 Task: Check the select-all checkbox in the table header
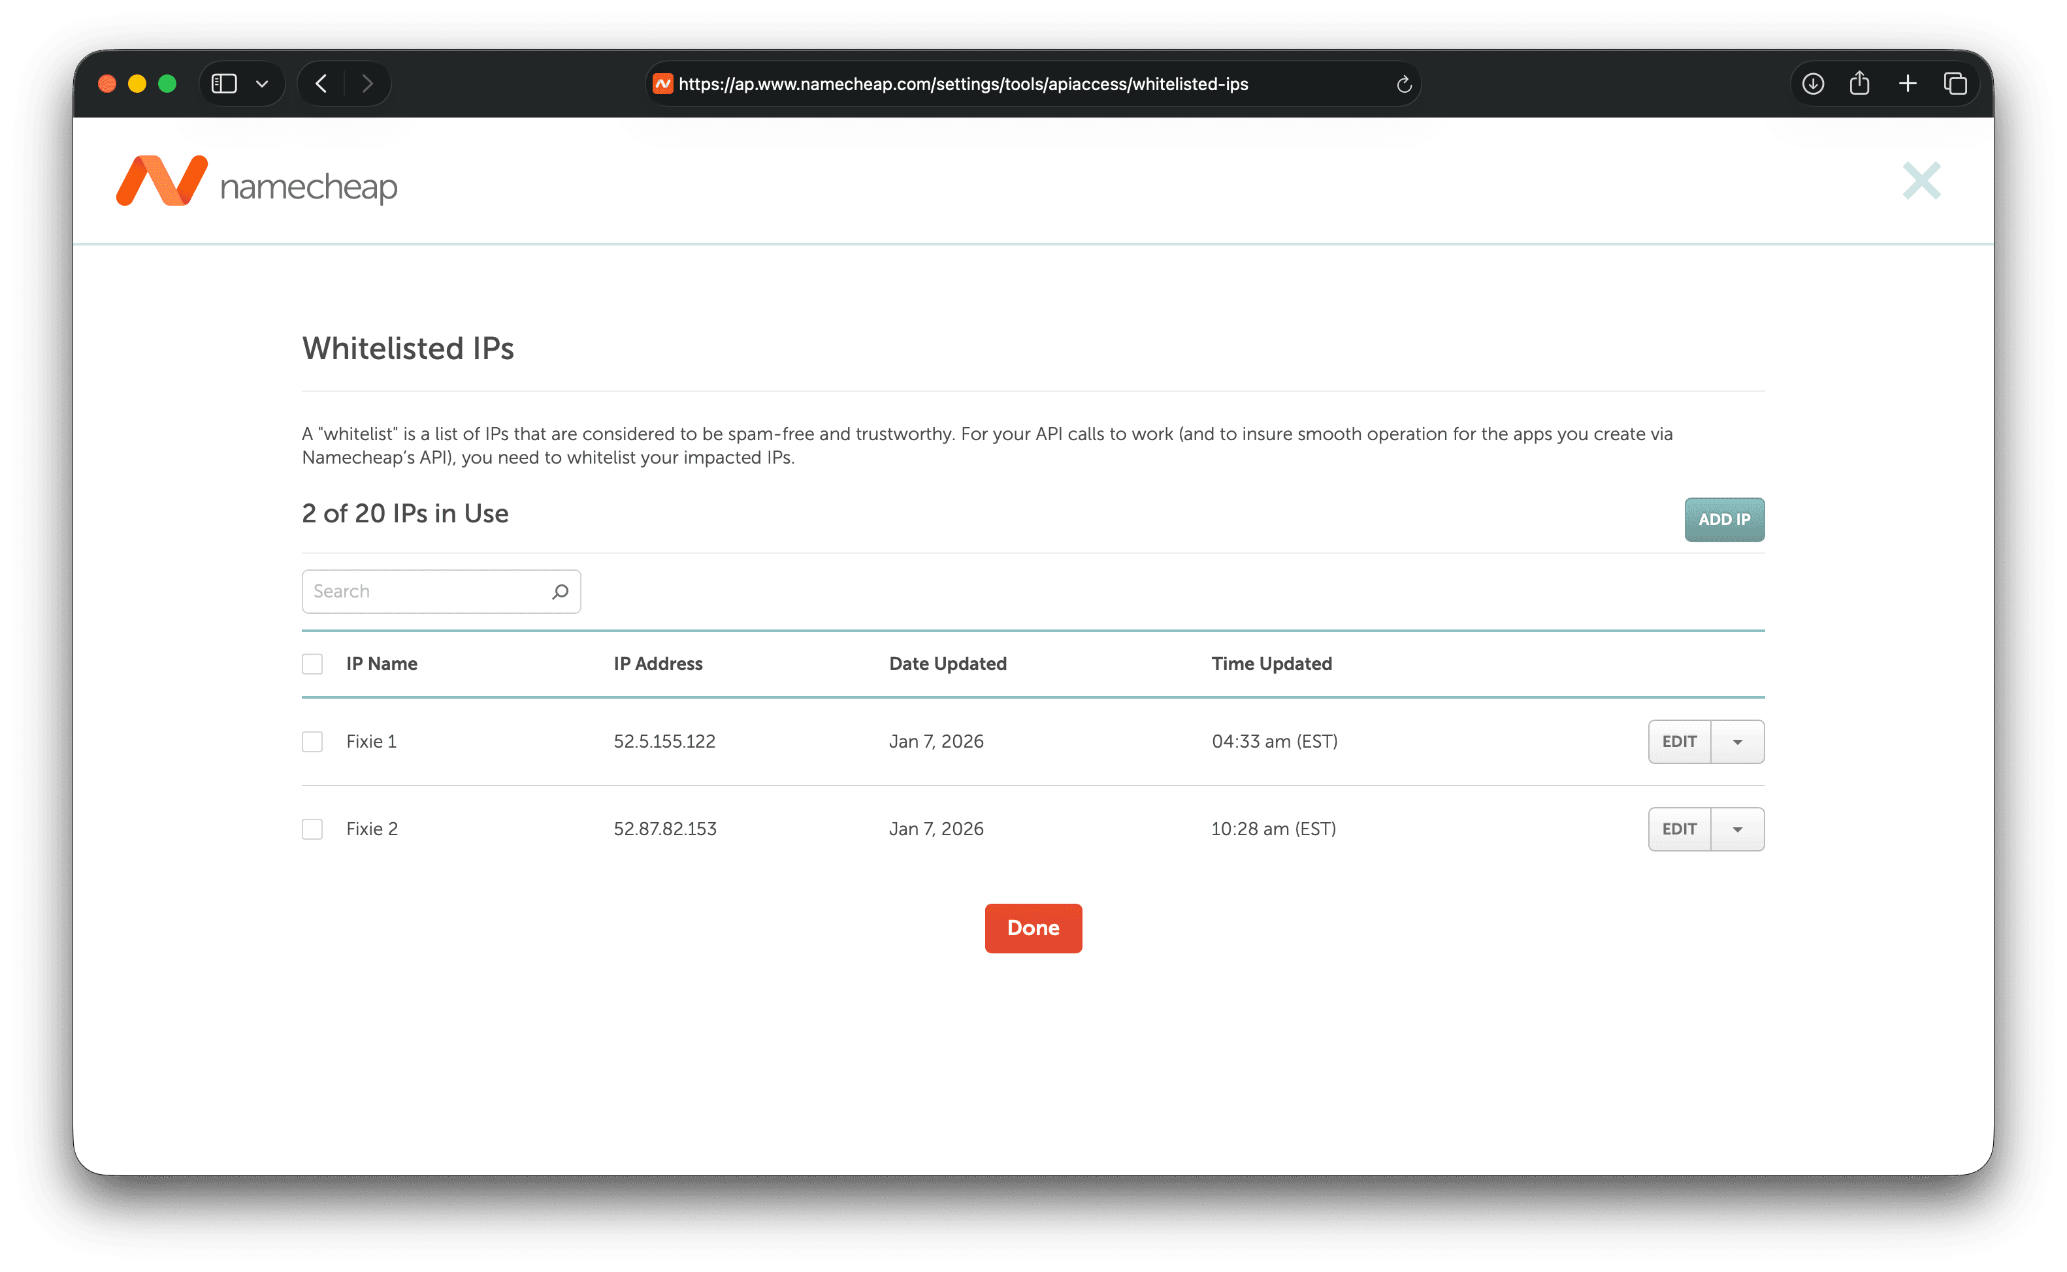[x=312, y=664]
